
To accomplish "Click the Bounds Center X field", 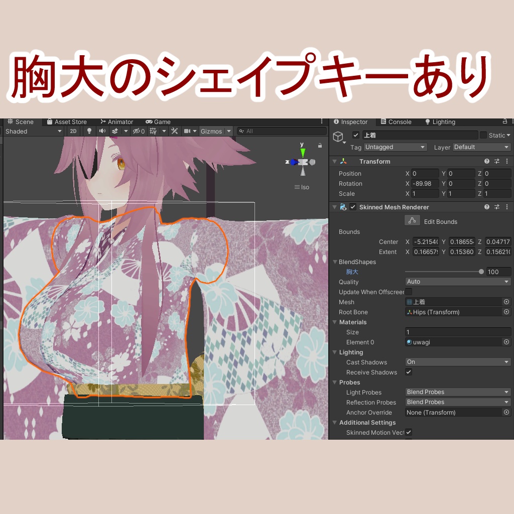I will click(x=425, y=241).
